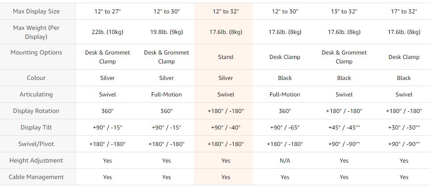The height and width of the screenshot is (188, 434).
Task: Click the Height Adjustment row header
Action: 36,160
